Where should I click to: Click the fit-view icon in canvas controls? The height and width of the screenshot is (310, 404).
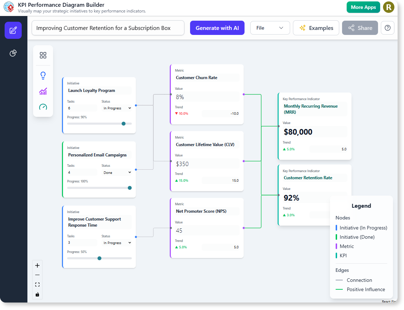tap(37, 284)
